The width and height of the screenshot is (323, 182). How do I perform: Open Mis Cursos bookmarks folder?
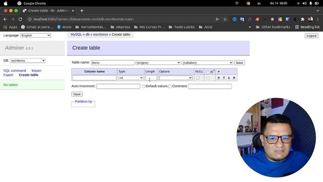coord(149,27)
